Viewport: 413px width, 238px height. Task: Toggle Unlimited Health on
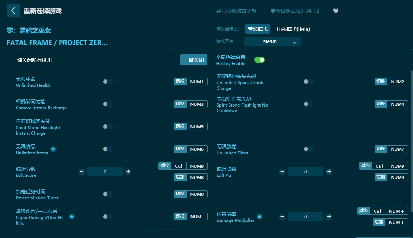click(107, 82)
